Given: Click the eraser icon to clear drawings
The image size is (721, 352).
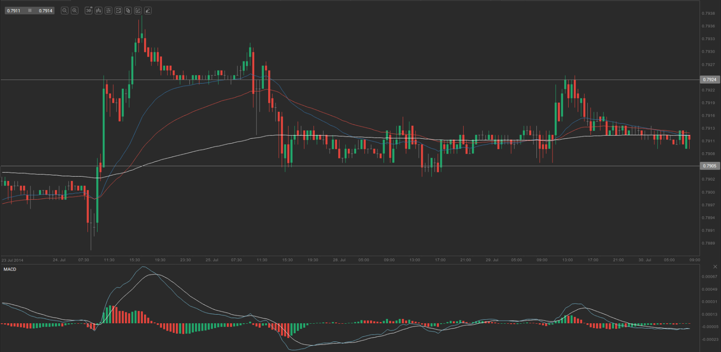Looking at the screenshot, I should [x=148, y=10].
